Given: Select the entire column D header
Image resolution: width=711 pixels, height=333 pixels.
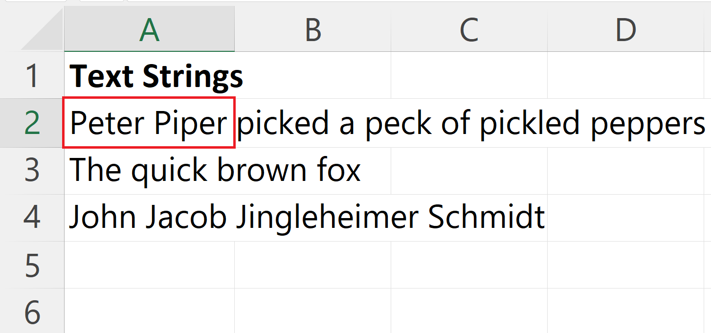Looking at the screenshot, I should tap(626, 29).
